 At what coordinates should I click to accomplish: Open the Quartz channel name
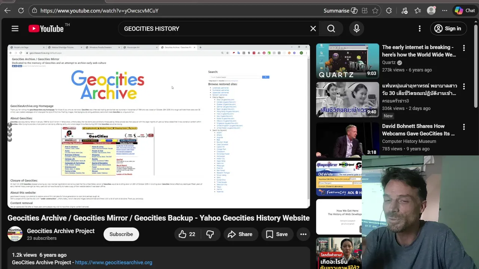tap(389, 62)
